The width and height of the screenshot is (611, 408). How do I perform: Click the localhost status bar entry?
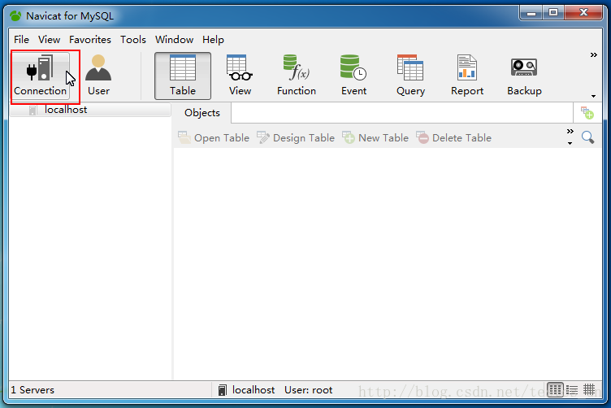click(x=246, y=389)
